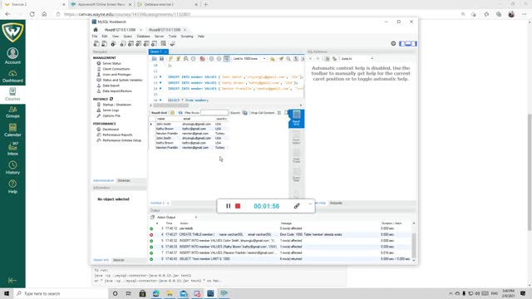532x299 pixels.
Task: Click create new table toolbar icon
Action: (131, 44)
